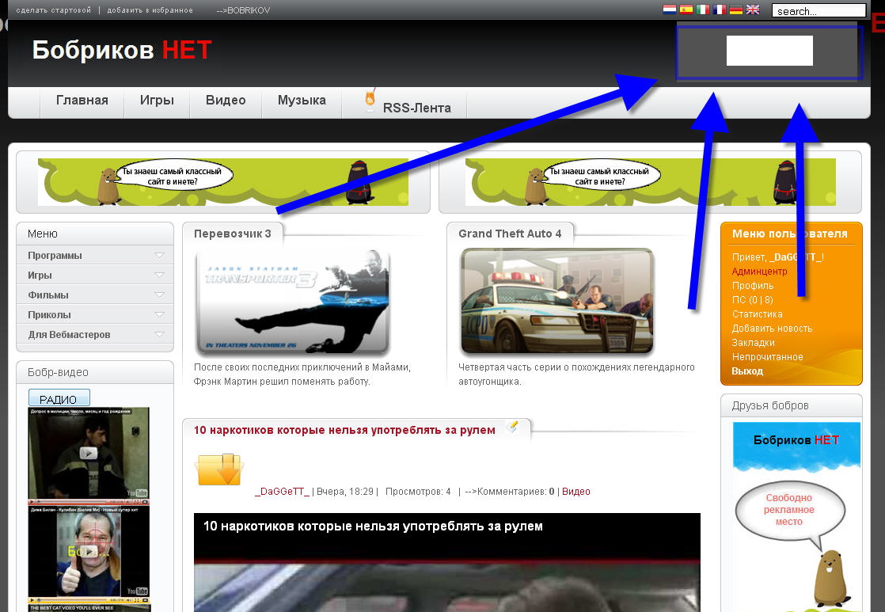Viewport: 885px width, 612px height.
Task: Select the Dutch flag language icon
Action: point(670,10)
